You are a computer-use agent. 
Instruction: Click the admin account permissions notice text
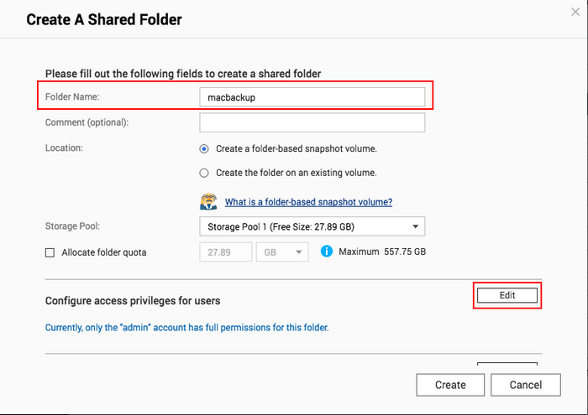click(x=186, y=328)
